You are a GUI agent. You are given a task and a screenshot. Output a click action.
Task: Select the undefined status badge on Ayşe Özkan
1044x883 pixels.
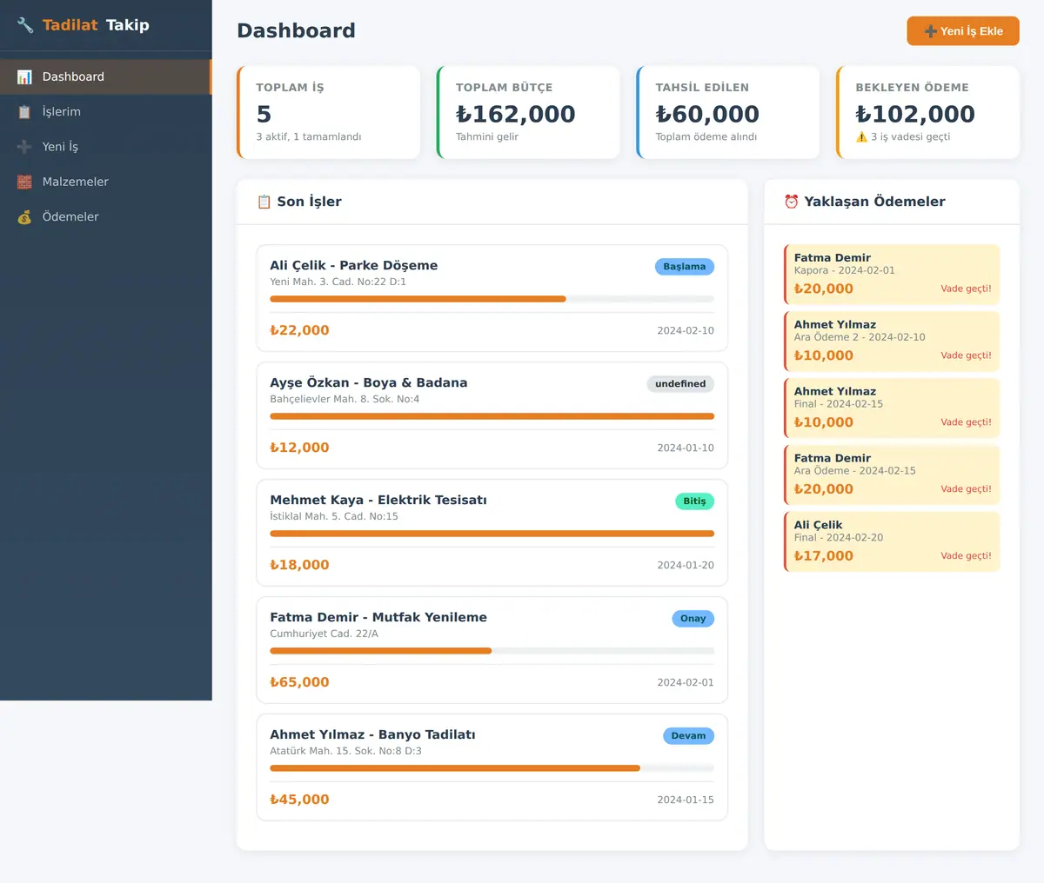pyautogui.click(x=680, y=384)
